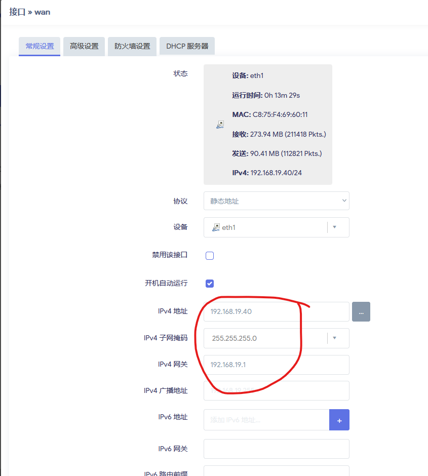
Task: Expand the 设备 dropdown arrow
Action: 334,227
